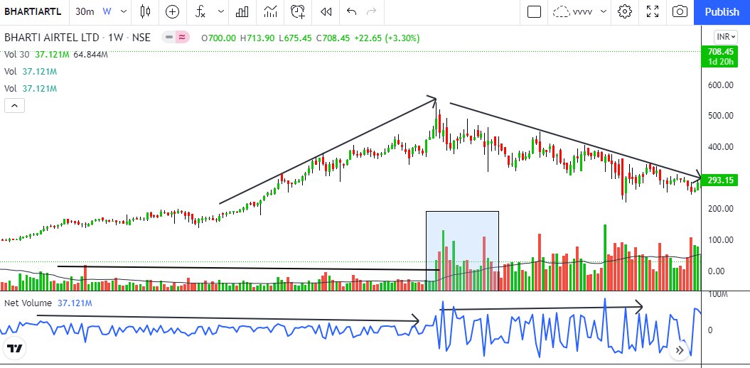Click the cloud save layout icon
The image size is (750, 368).
[x=561, y=11]
